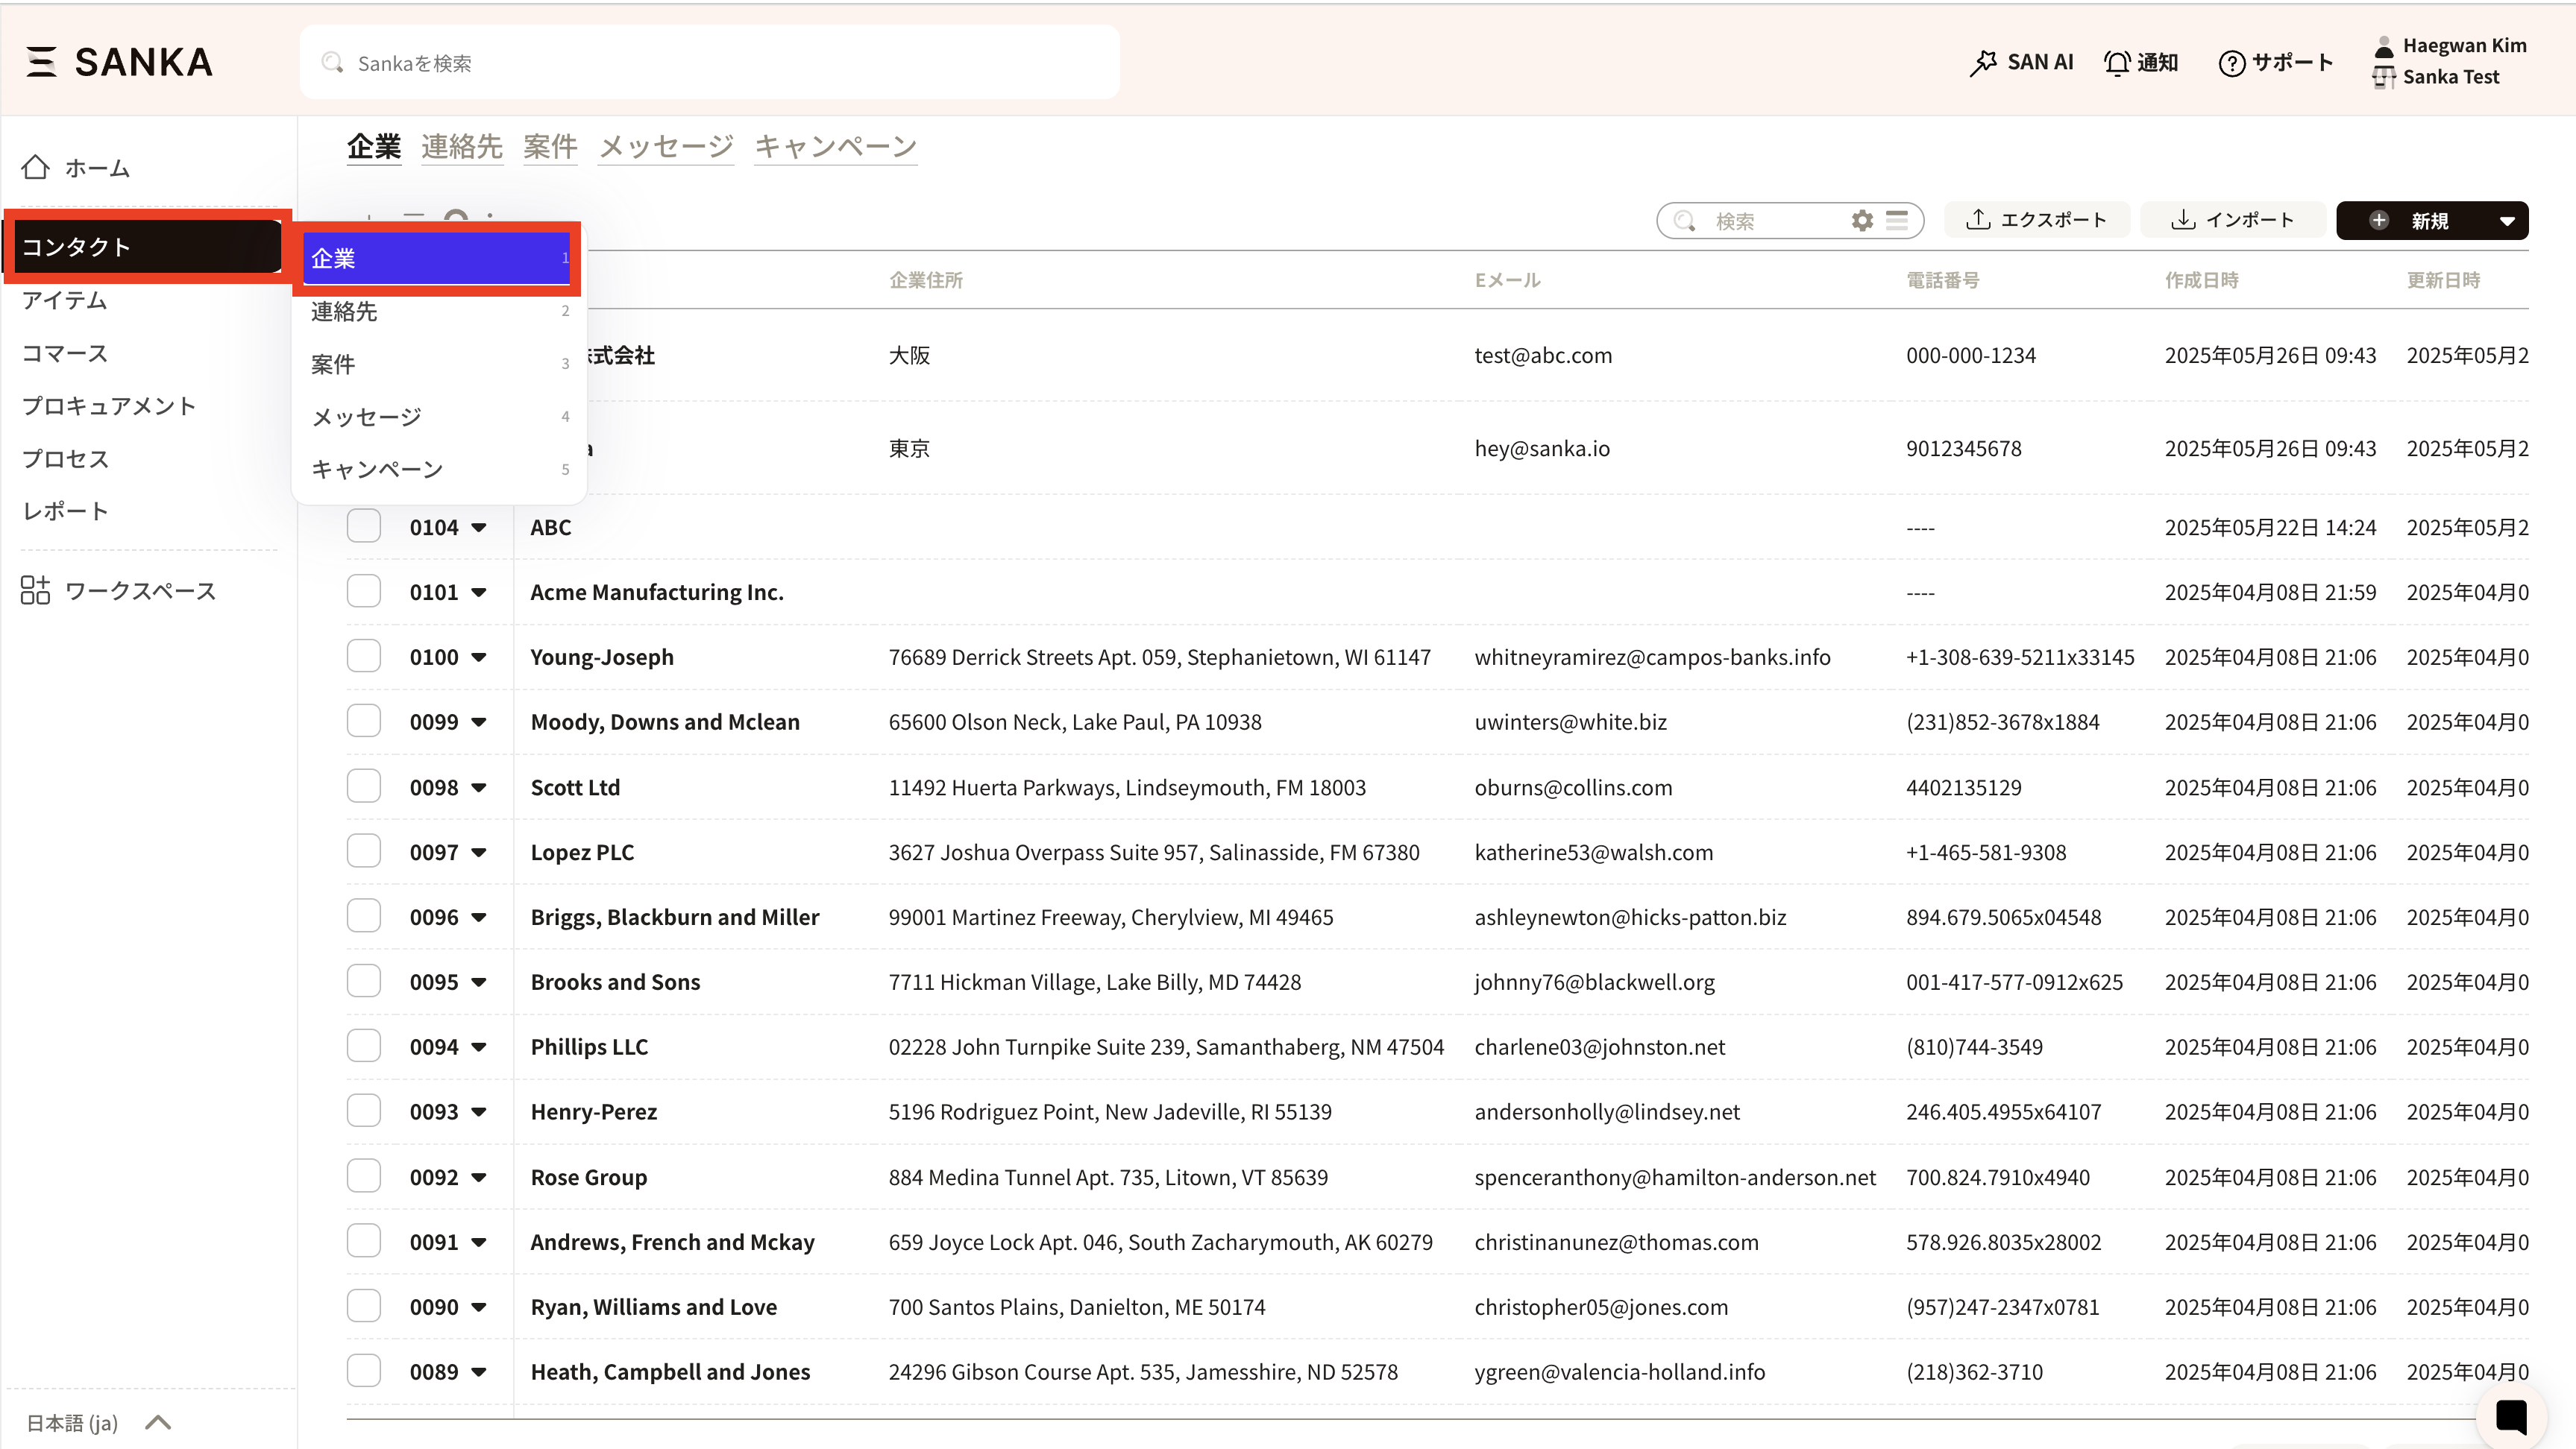Click the インポート button
Image resolution: width=2576 pixels, height=1449 pixels.
click(x=2232, y=220)
